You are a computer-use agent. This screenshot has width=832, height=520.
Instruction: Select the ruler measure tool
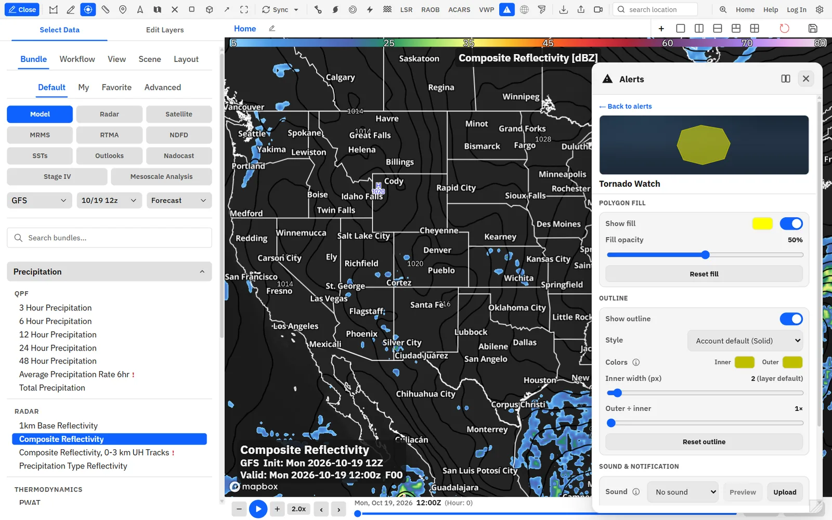[106, 9]
